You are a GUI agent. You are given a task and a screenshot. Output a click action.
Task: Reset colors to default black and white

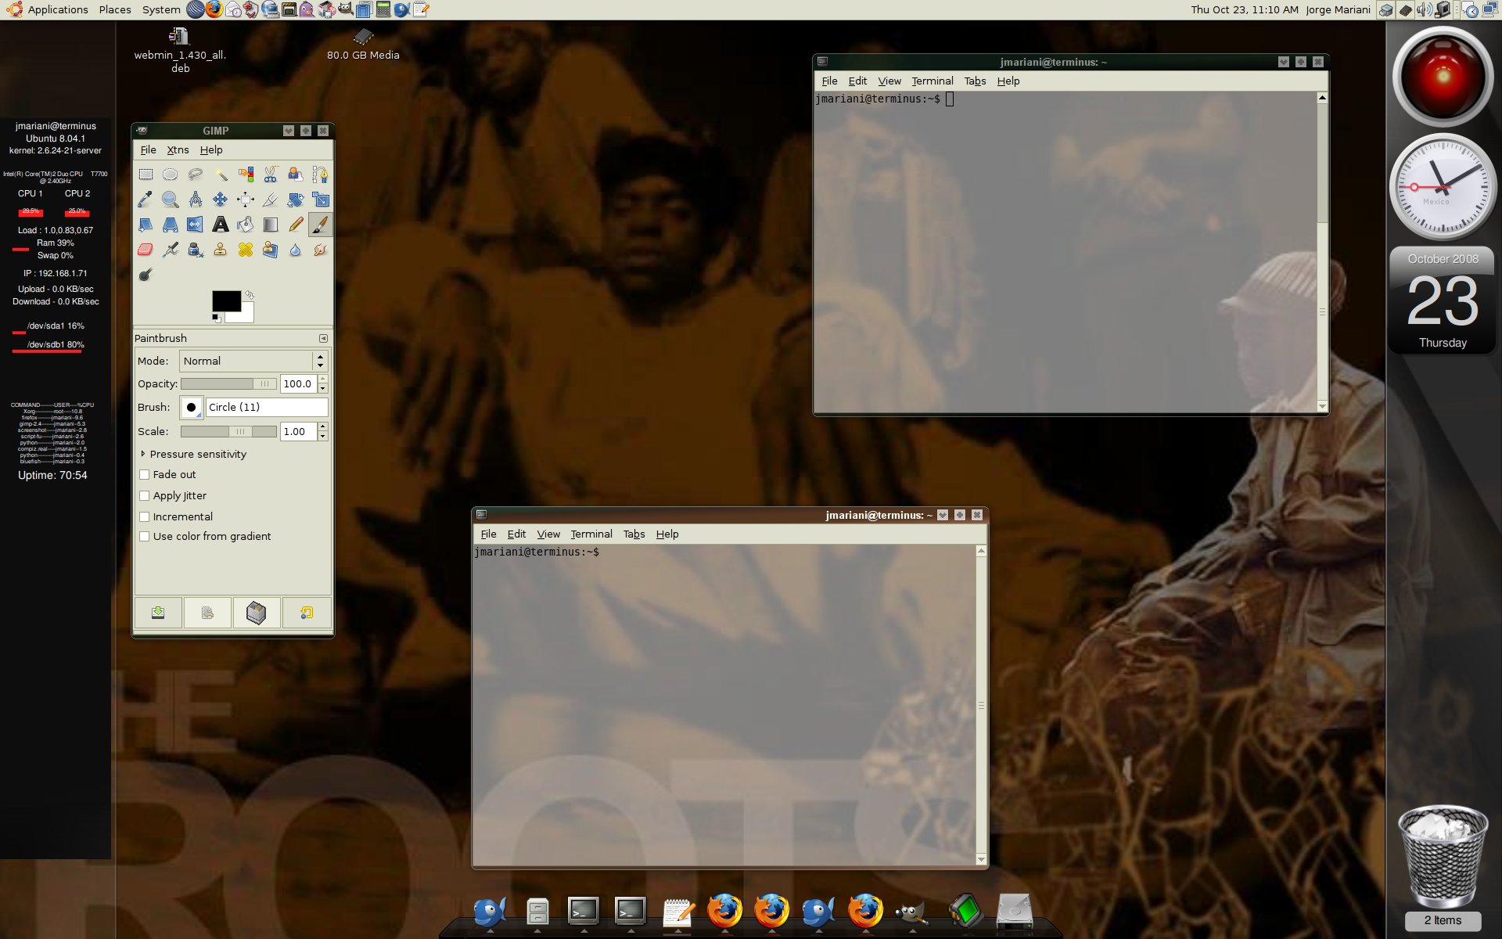pos(217,318)
